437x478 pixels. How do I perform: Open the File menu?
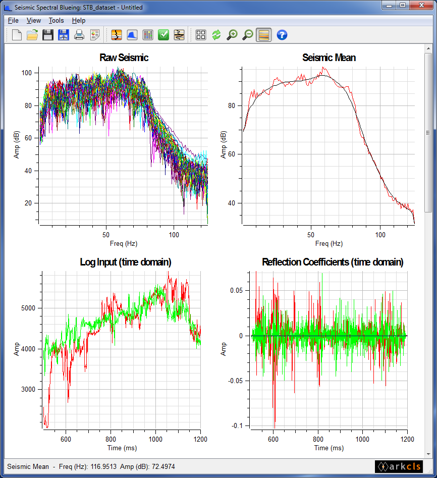point(13,21)
